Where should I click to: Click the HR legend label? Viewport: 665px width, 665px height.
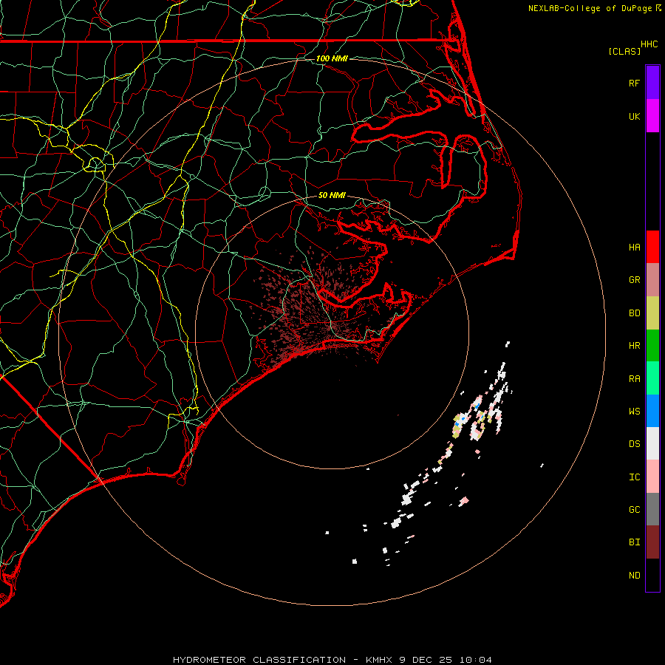tap(634, 346)
